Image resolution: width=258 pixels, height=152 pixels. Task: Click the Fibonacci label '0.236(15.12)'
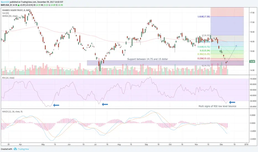tap(204, 59)
